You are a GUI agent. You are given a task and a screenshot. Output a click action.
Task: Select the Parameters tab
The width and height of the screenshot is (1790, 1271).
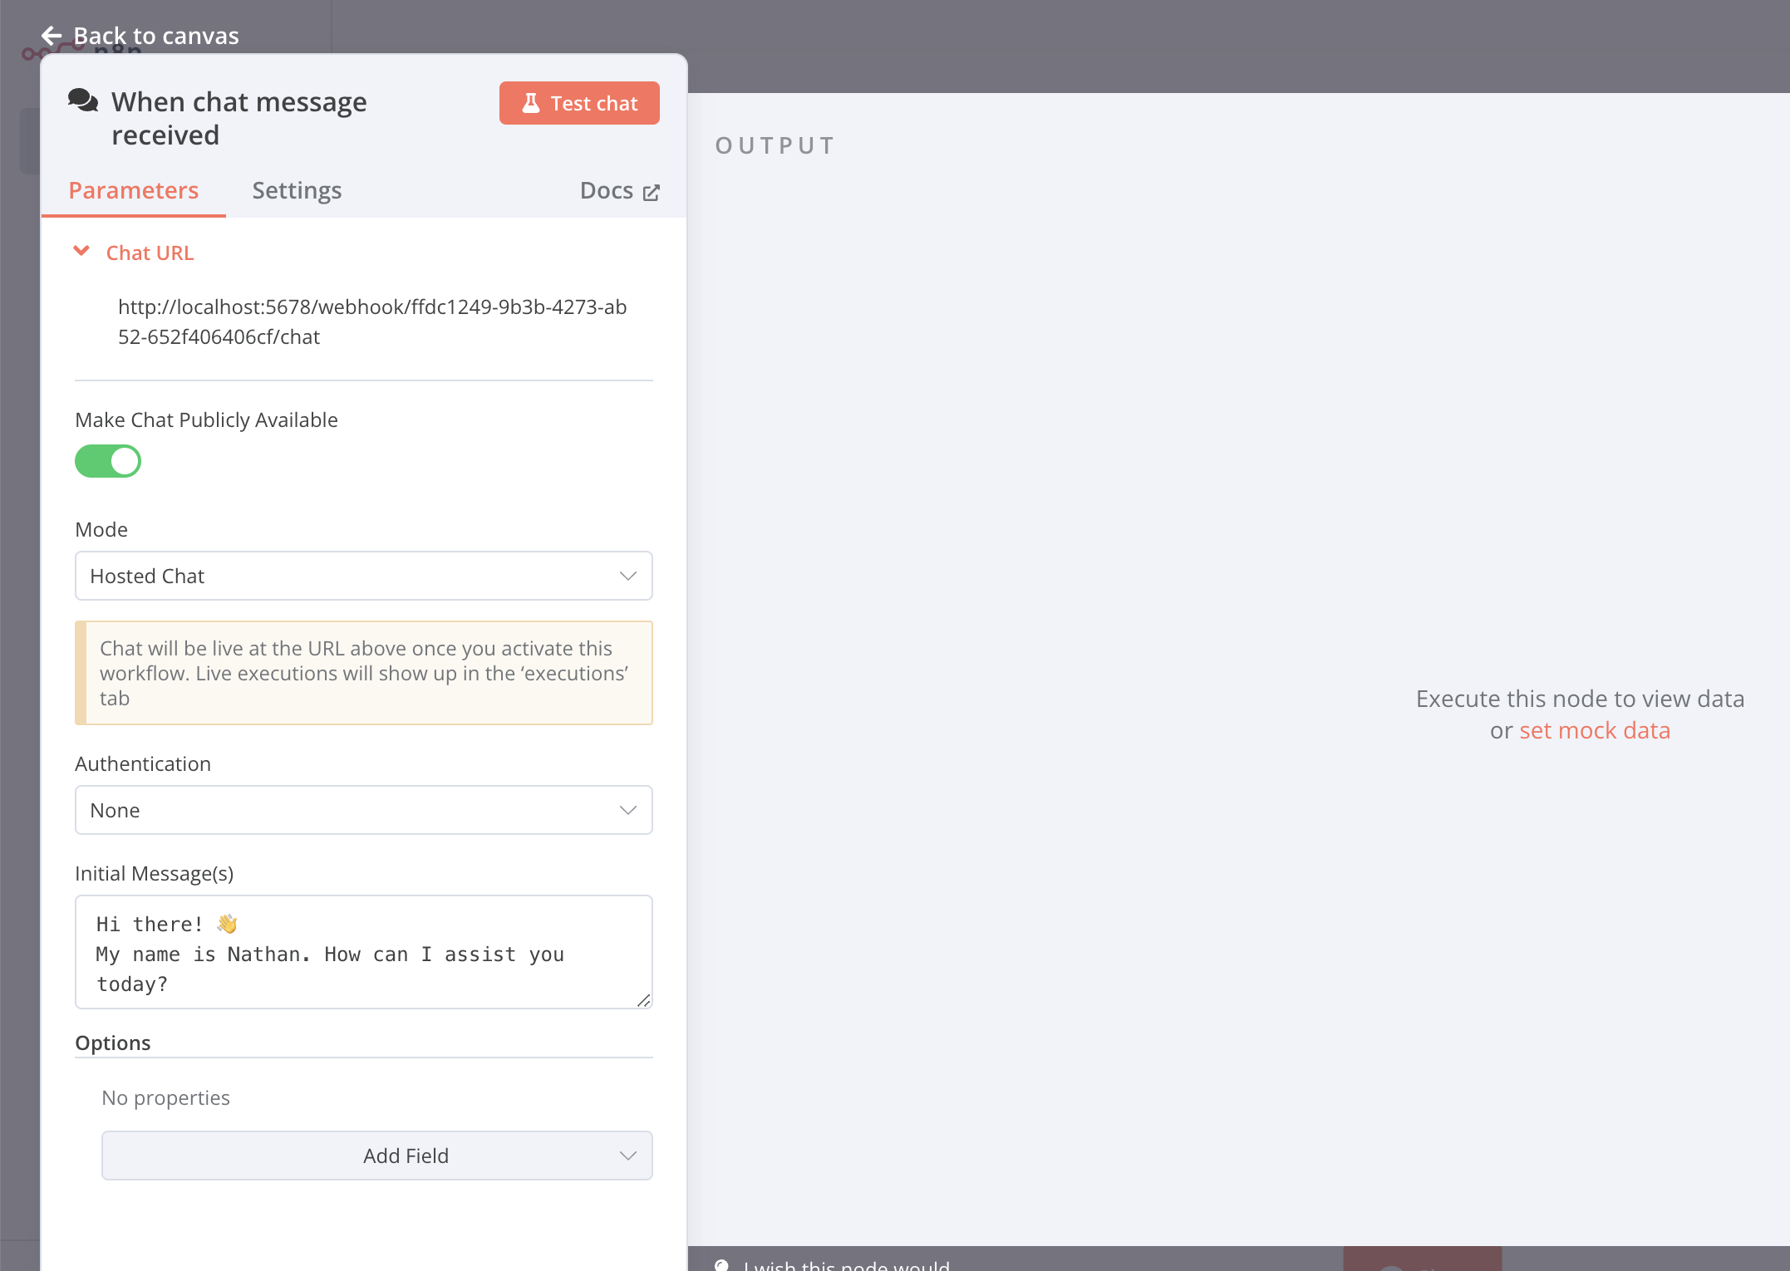133,190
